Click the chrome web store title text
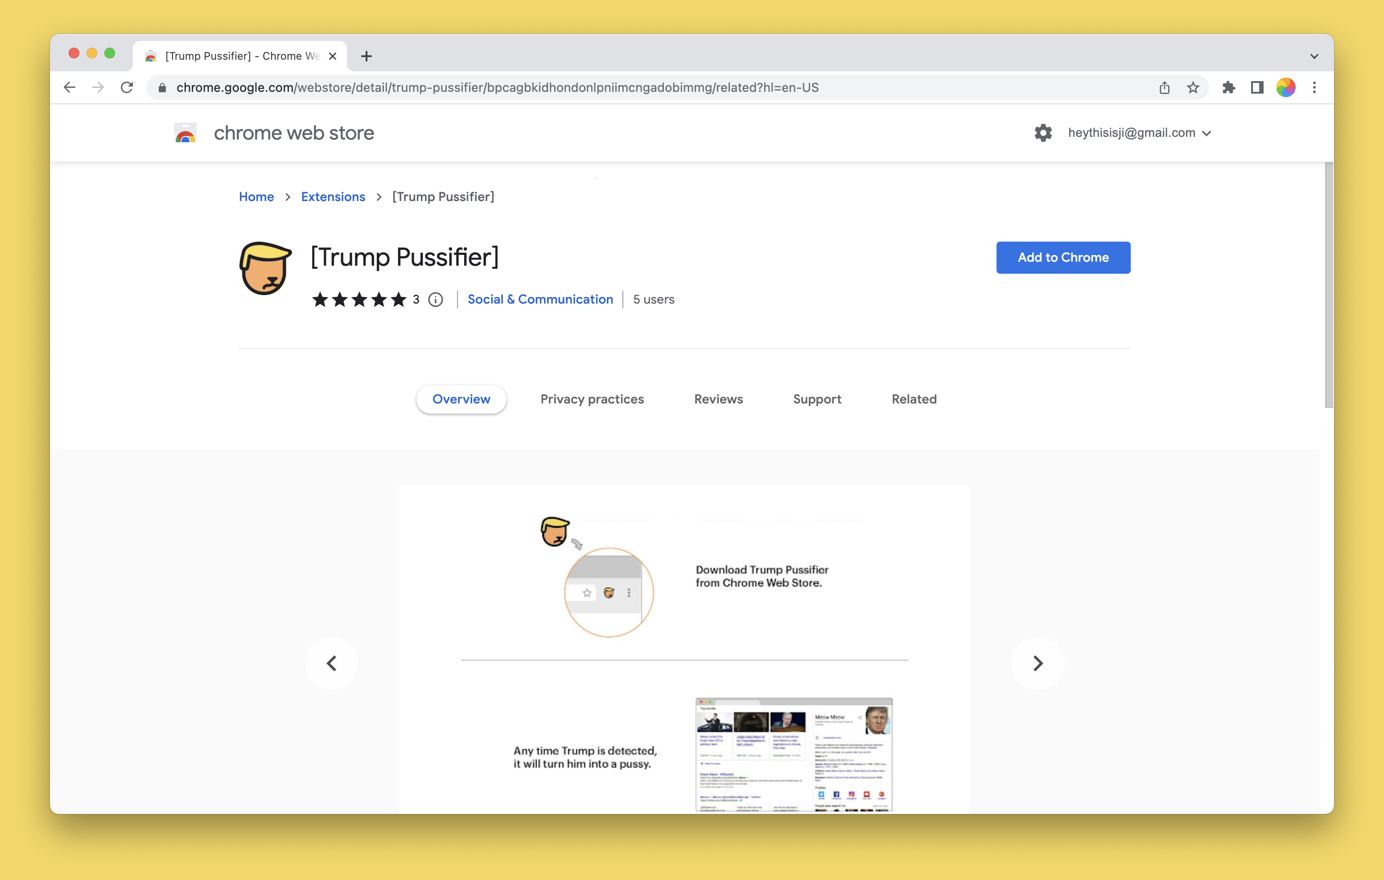 point(294,133)
